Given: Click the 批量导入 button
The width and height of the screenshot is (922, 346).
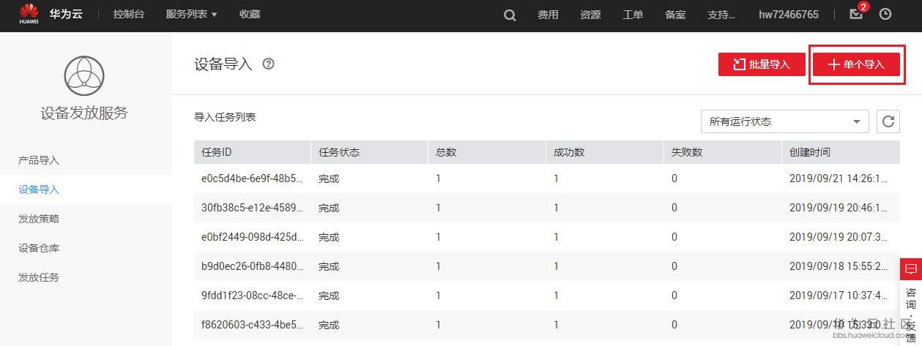Looking at the screenshot, I should click(762, 64).
